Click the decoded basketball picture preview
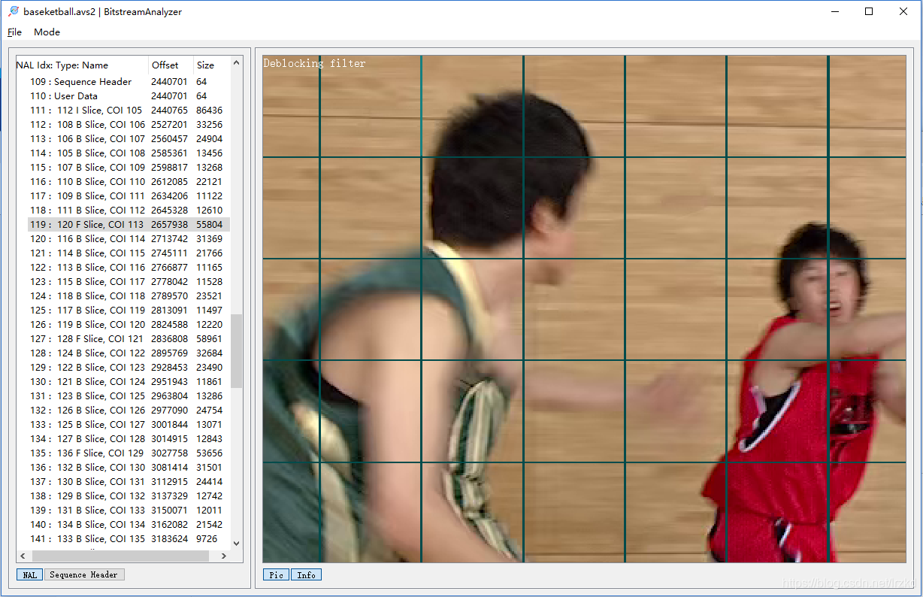The width and height of the screenshot is (923, 597). click(584, 308)
